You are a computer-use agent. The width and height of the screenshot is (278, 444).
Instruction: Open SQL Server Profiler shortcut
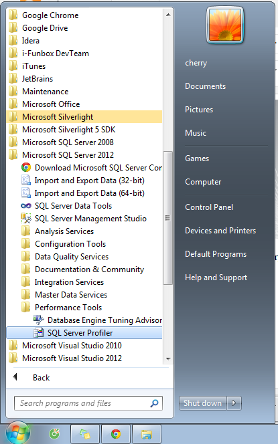click(84, 333)
